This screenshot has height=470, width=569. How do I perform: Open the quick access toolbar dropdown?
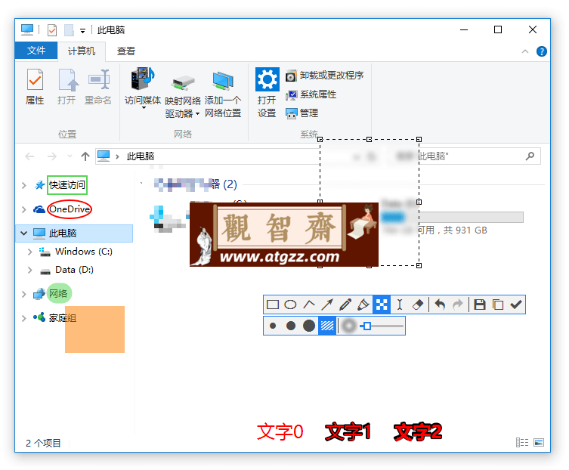click(82, 31)
